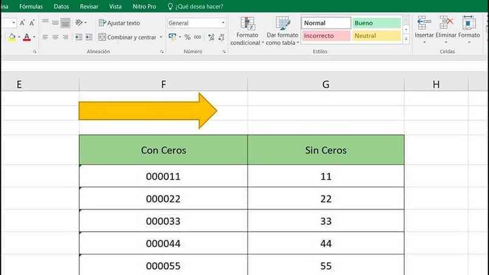The width and height of the screenshot is (489, 275).
Task: Align text to the left
Action: click(46, 37)
